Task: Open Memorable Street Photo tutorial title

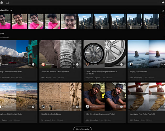Action: click(x=11, y=72)
